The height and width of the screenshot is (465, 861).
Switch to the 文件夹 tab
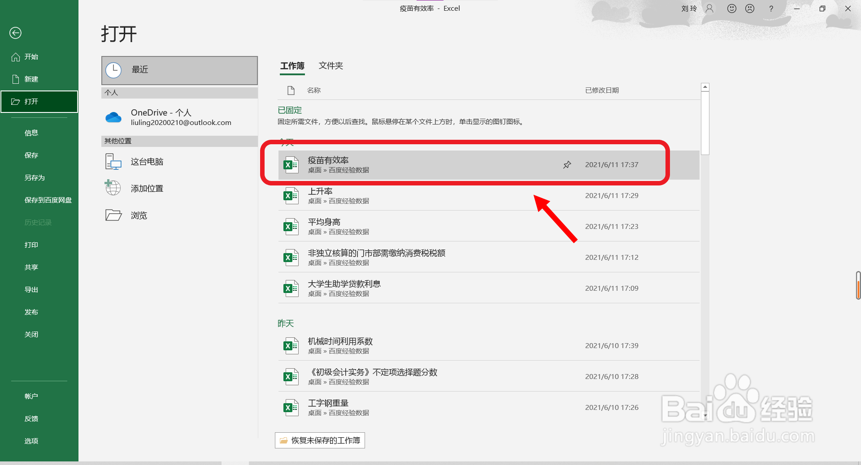(x=331, y=66)
